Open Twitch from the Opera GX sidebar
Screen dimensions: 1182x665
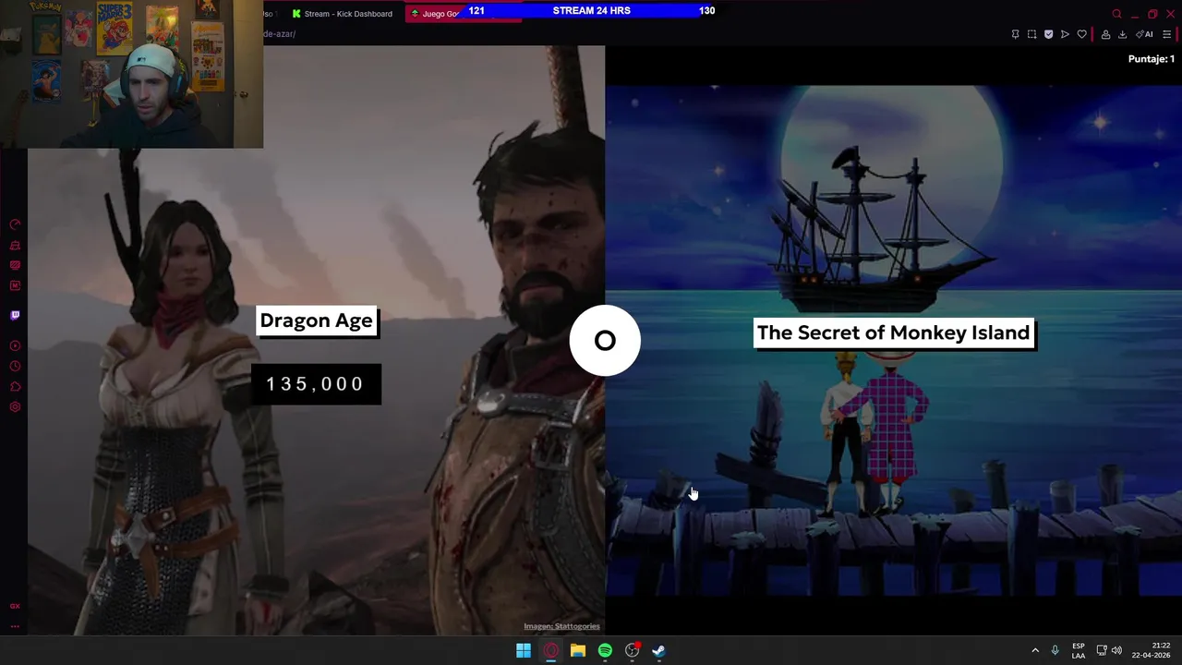(15, 315)
